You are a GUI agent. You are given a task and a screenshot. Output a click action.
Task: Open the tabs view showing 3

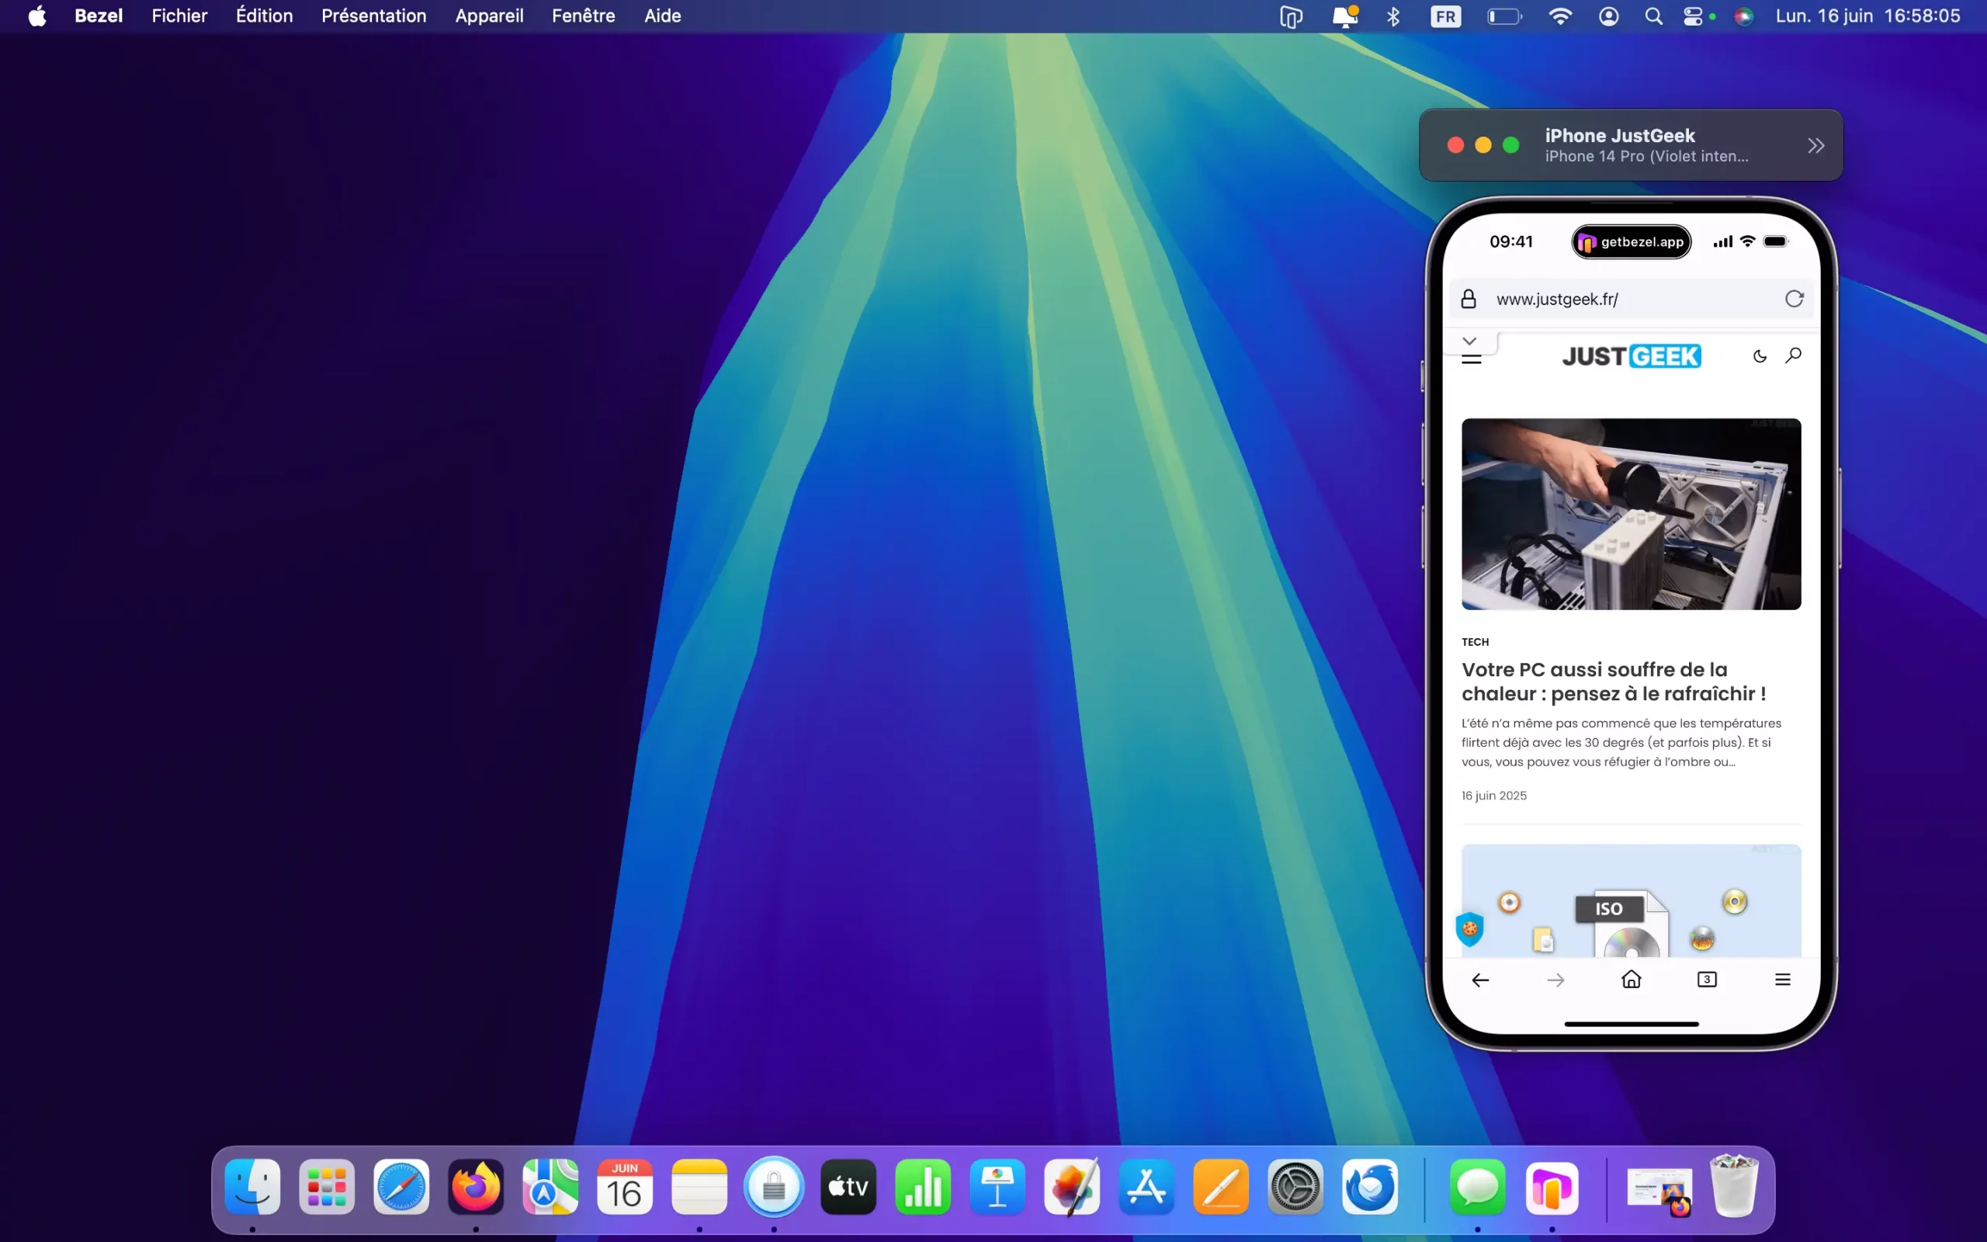1707,979
